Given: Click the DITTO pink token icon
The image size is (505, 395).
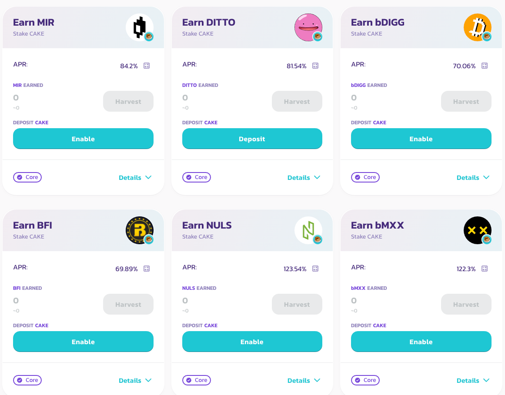Looking at the screenshot, I should [308, 27].
